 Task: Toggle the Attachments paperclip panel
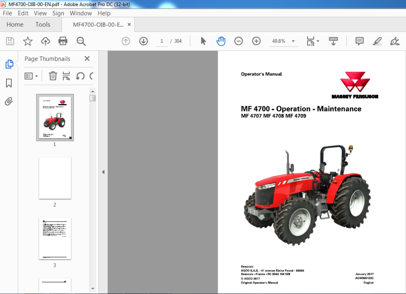point(9,101)
